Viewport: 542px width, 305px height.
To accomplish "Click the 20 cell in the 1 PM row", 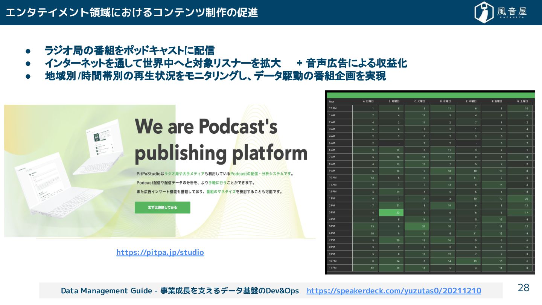I will click(520, 198).
